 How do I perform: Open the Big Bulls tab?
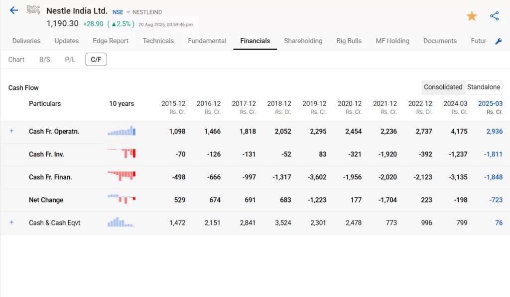tap(349, 41)
